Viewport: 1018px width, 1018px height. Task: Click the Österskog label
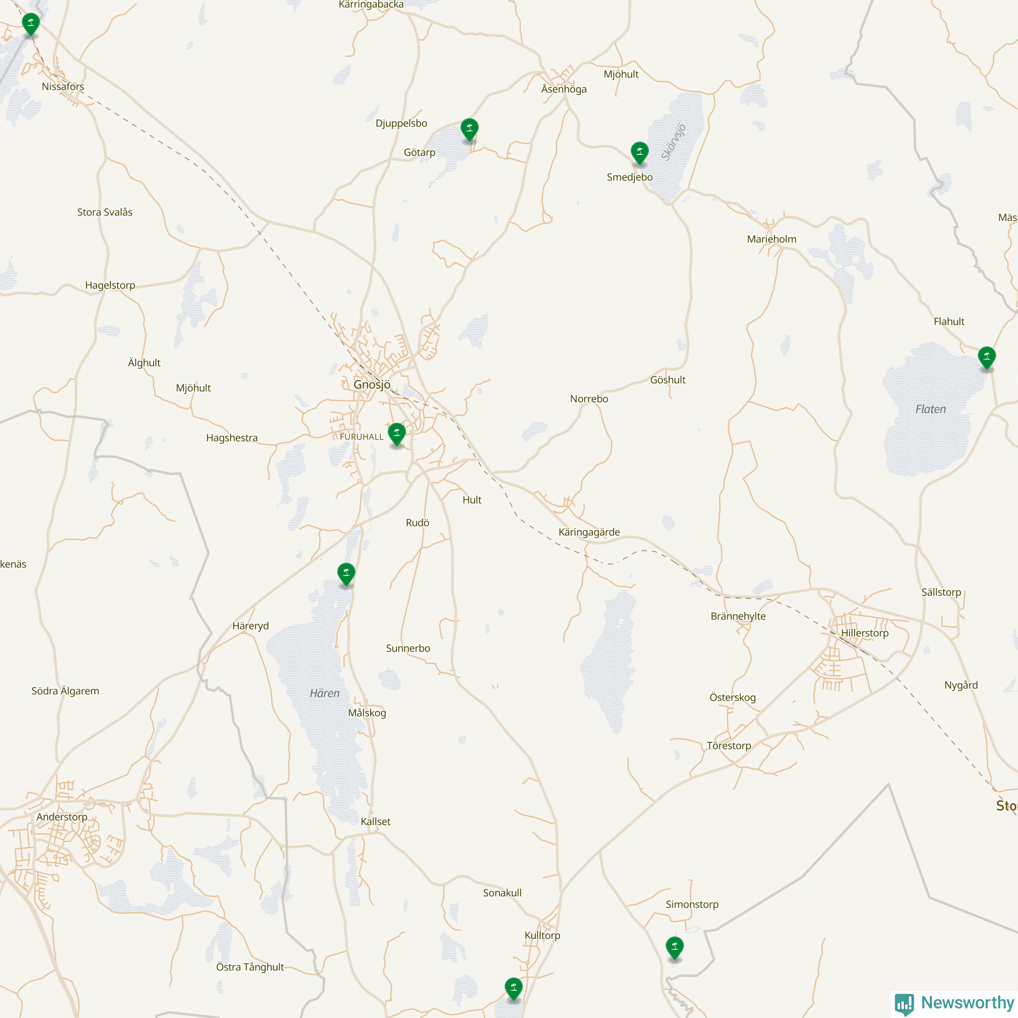click(x=732, y=697)
